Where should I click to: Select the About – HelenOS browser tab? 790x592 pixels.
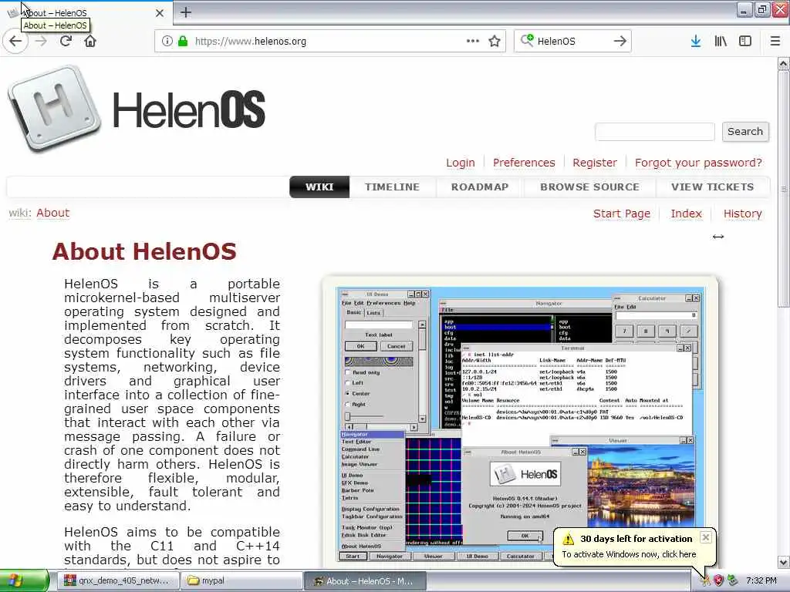click(86, 12)
